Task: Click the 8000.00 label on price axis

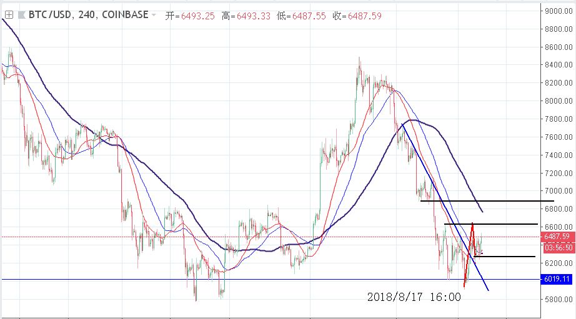Action: click(555, 101)
